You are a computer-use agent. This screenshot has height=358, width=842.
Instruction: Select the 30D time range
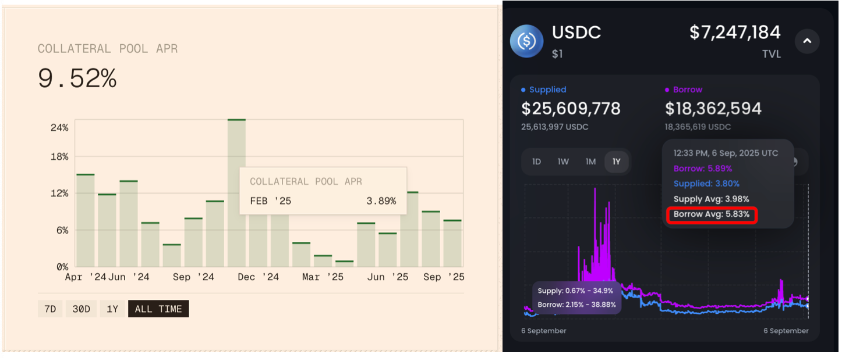[81, 309]
